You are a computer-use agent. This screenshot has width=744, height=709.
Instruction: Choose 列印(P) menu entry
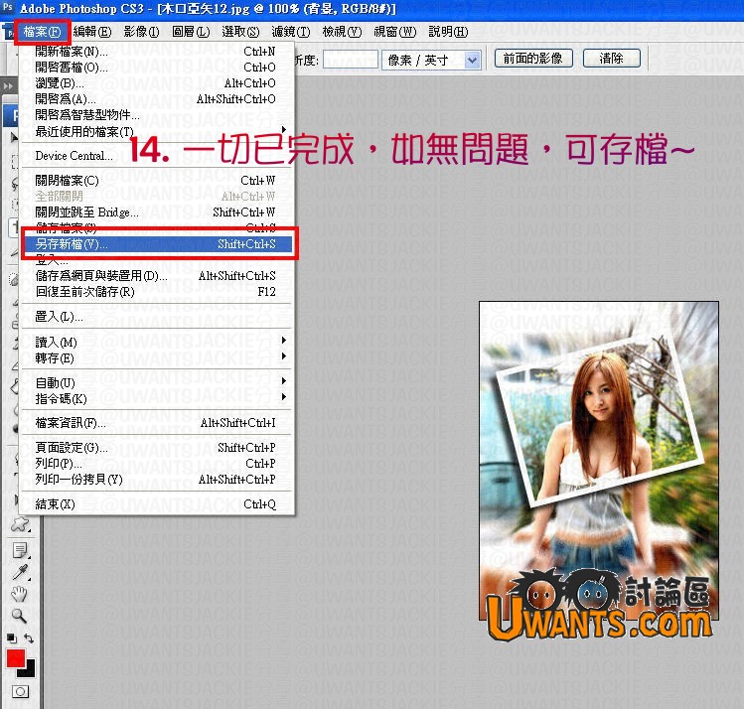[x=156, y=463]
